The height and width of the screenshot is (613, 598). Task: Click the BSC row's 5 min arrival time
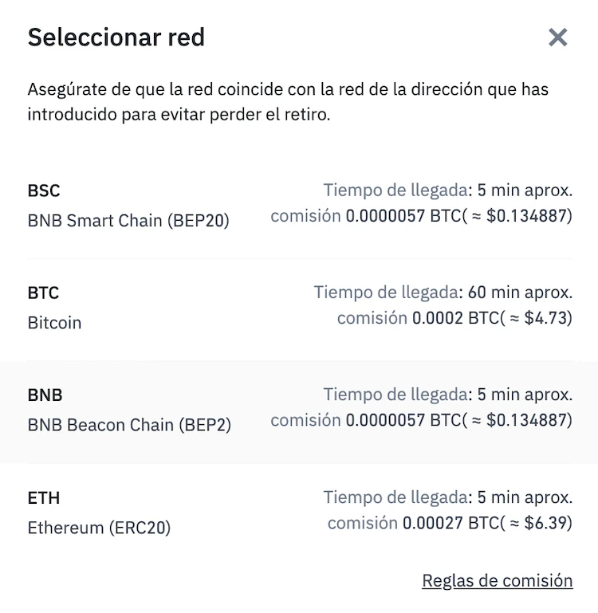(524, 191)
